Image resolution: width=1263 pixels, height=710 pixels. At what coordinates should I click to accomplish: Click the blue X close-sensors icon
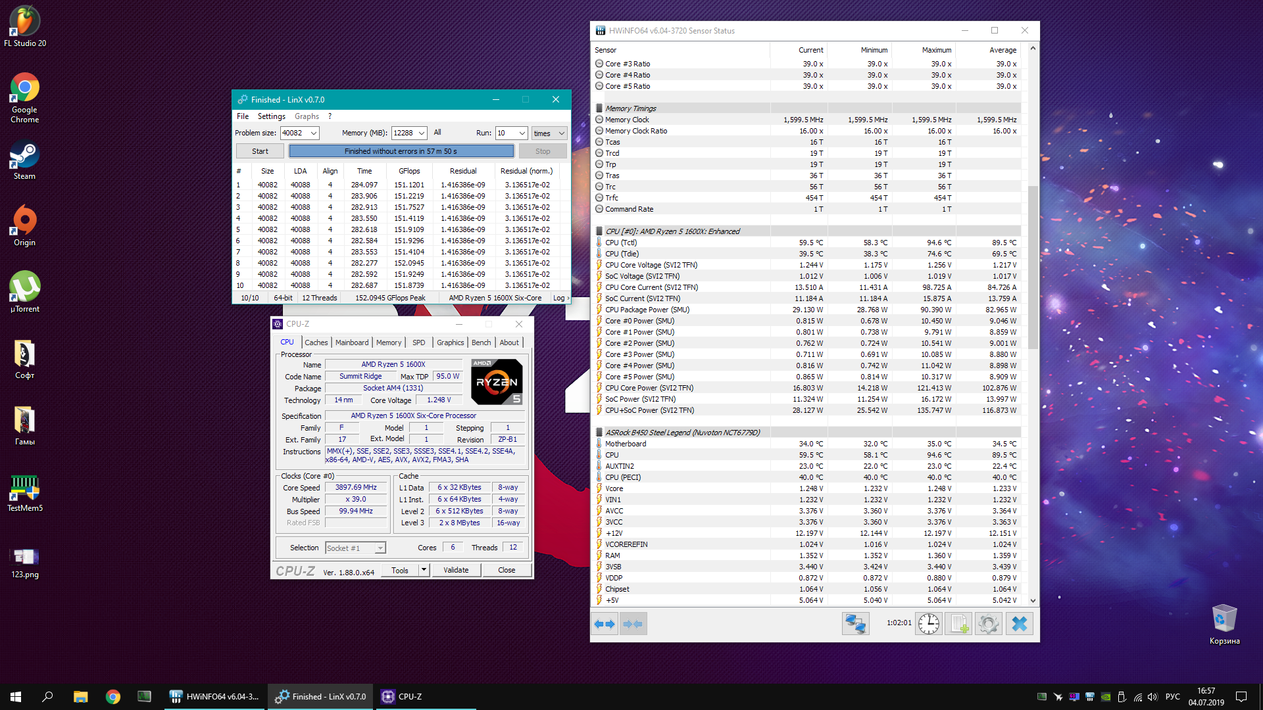tap(1019, 624)
